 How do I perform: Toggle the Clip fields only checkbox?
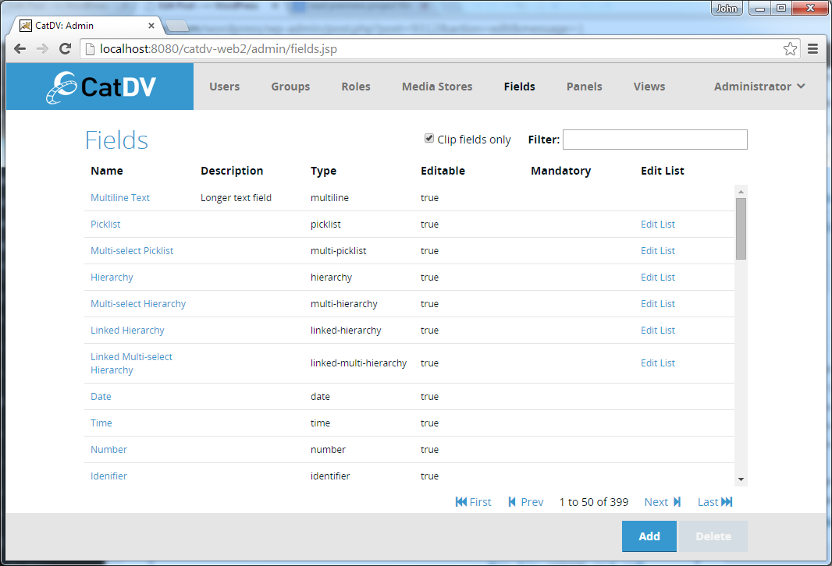point(429,138)
